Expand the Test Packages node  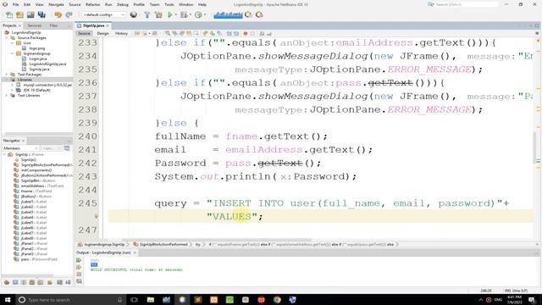point(7,75)
